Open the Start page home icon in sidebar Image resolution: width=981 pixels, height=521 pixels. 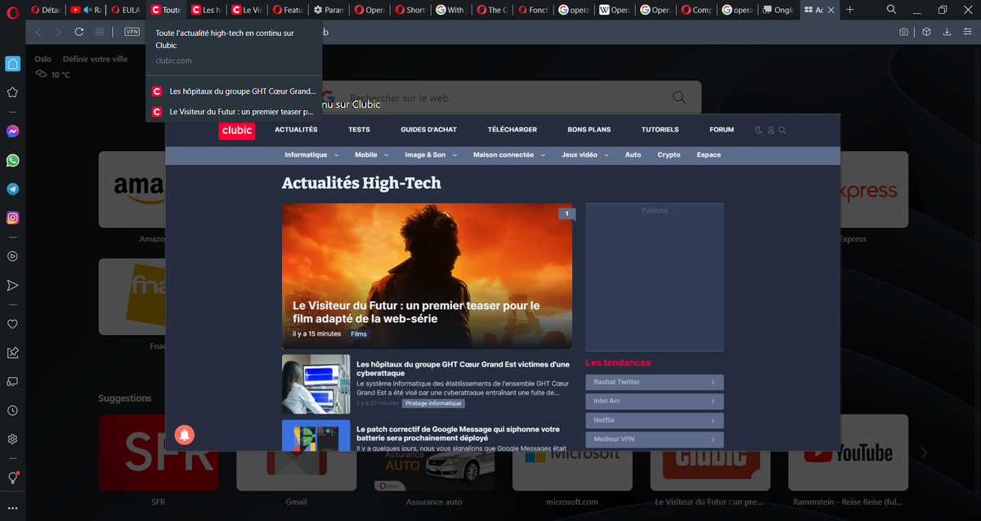12,64
